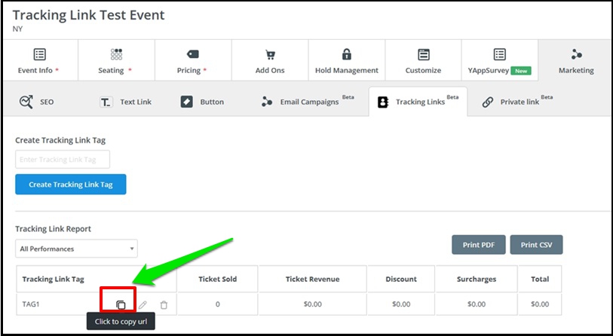
Task: Click the $0.00 value under Ticket Revenue
Action: (313, 304)
